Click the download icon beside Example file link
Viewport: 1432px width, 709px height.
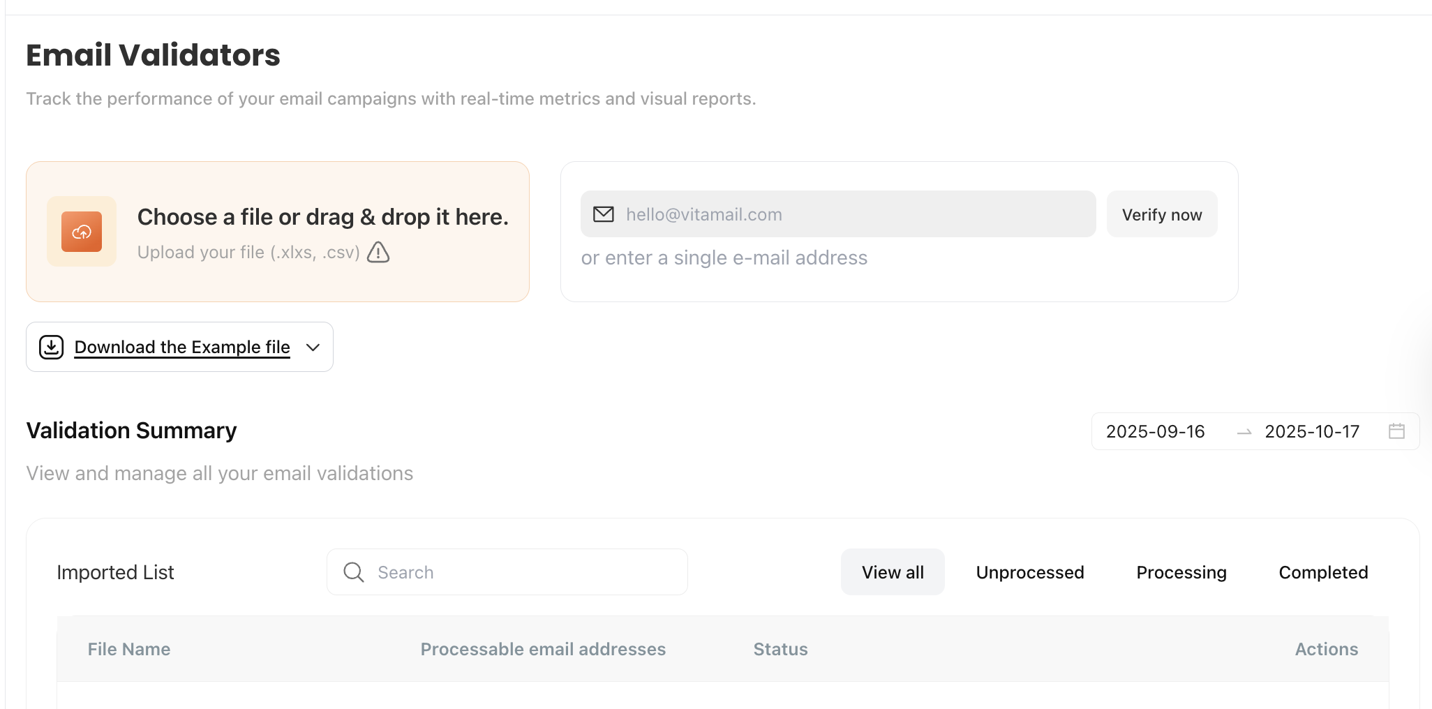click(x=50, y=347)
